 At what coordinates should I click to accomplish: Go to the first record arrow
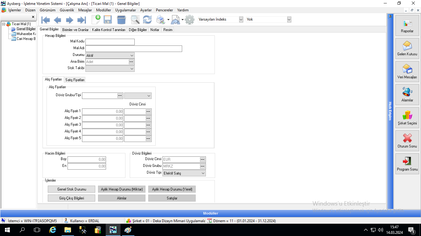pos(46,20)
